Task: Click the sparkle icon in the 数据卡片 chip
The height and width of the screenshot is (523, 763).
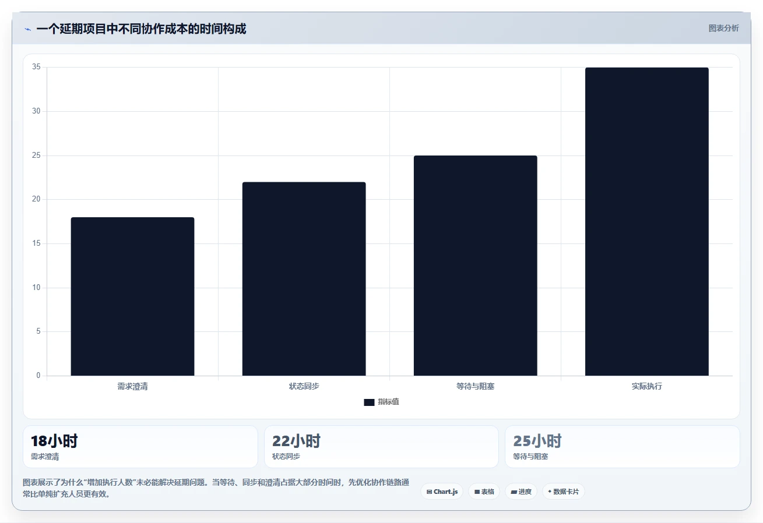Action: (x=550, y=492)
